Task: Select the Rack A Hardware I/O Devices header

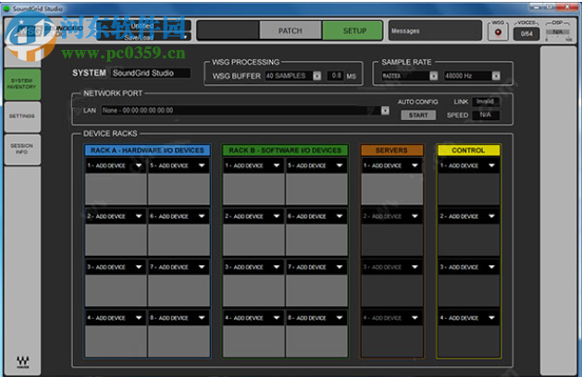Action: point(147,150)
